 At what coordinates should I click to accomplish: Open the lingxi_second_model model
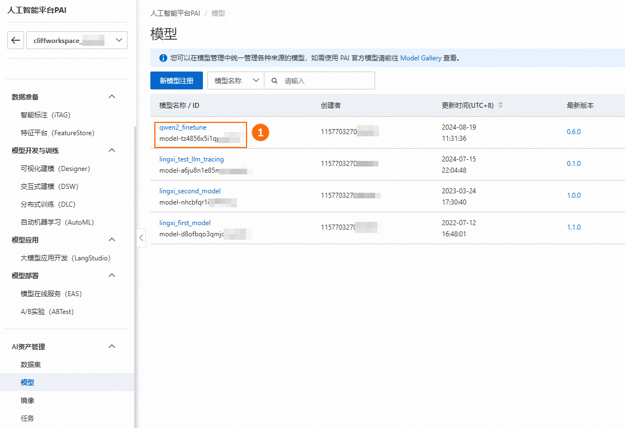pyautogui.click(x=190, y=191)
